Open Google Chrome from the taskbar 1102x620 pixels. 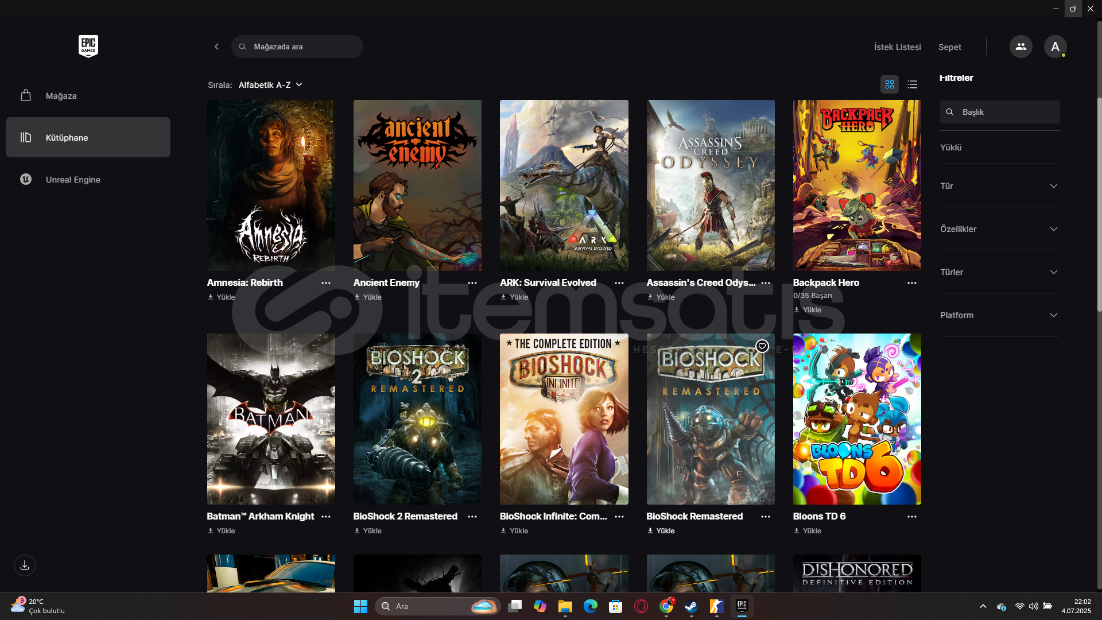(666, 606)
